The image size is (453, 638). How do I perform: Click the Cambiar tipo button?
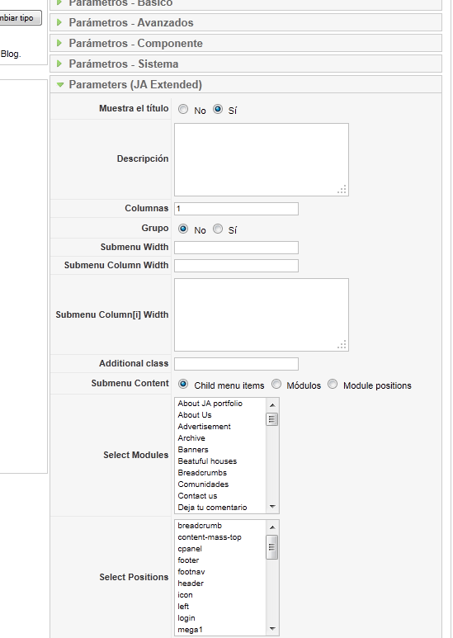20,18
